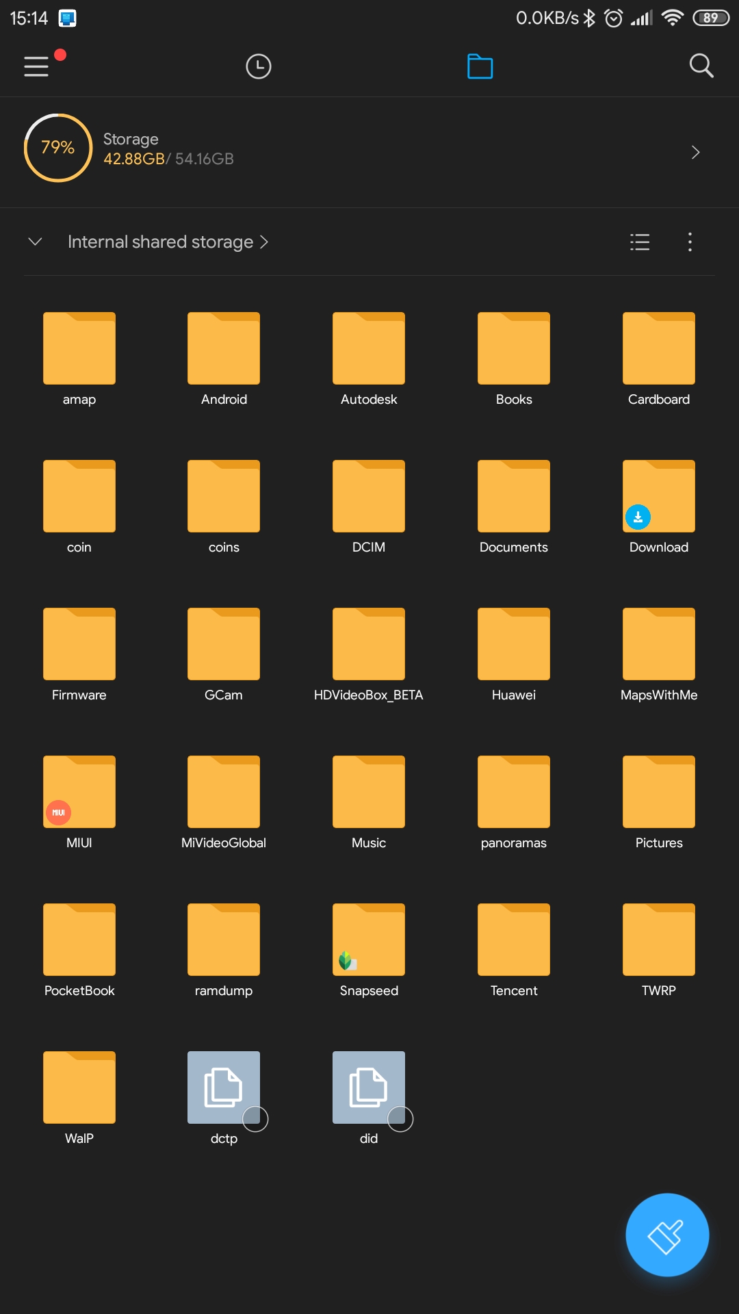Image resolution: width=739 pixels, height=1314 pixels.
Task: Open the Snapseed folder
Action: (369, 951)
